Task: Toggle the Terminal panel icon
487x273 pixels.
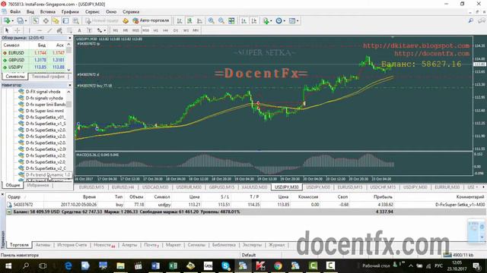Action: point(65,20)
